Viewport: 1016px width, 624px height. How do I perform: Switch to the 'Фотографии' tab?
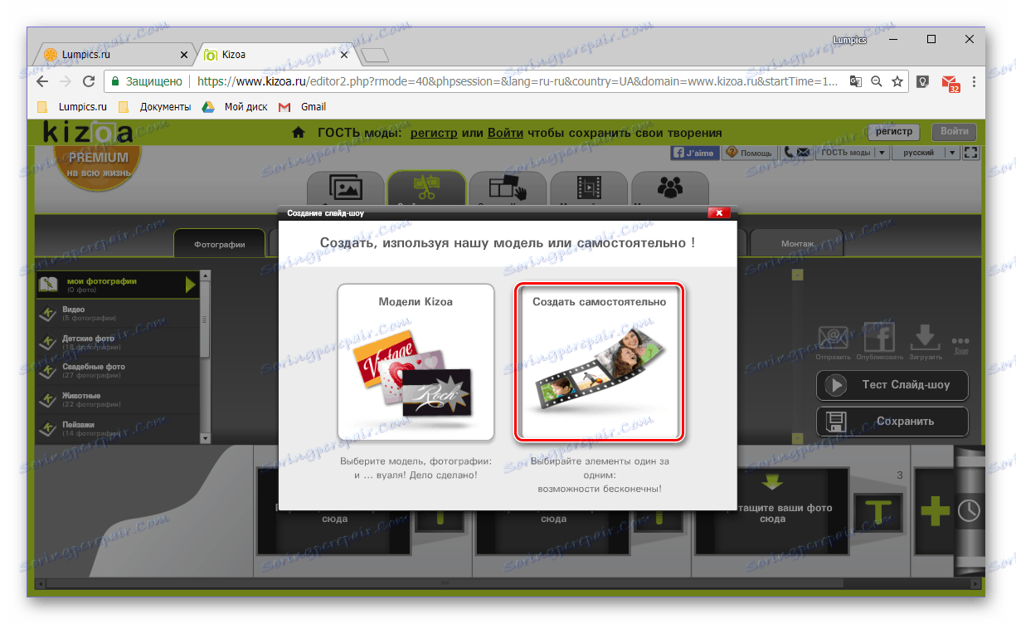pyautogui.click(x=220, y=244)
